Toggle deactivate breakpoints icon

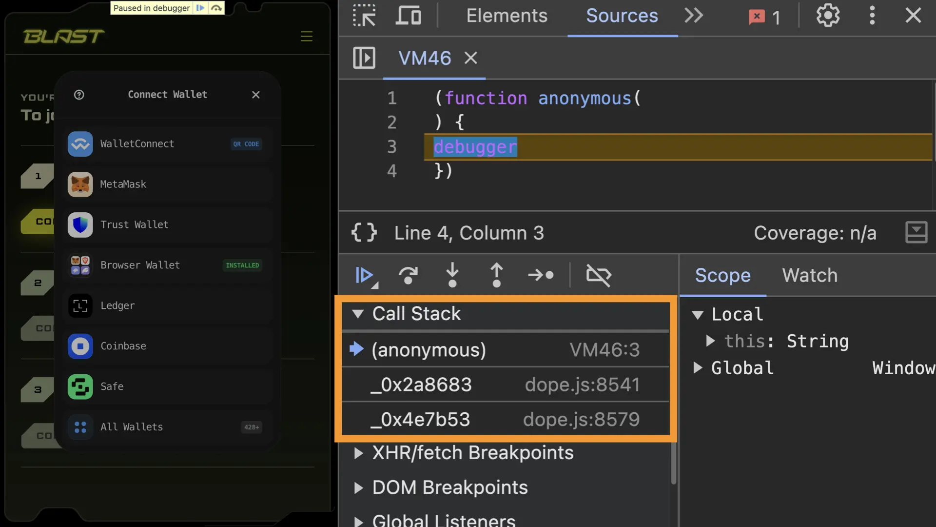point(598,276)
